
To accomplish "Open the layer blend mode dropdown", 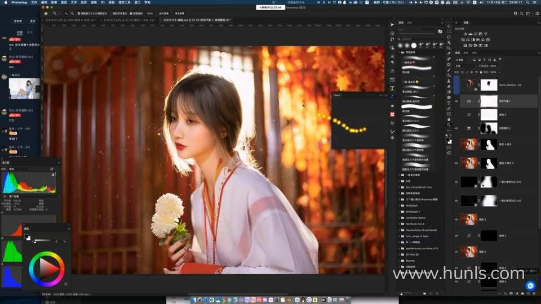I will pyautogui.click(x=466, y=66).
